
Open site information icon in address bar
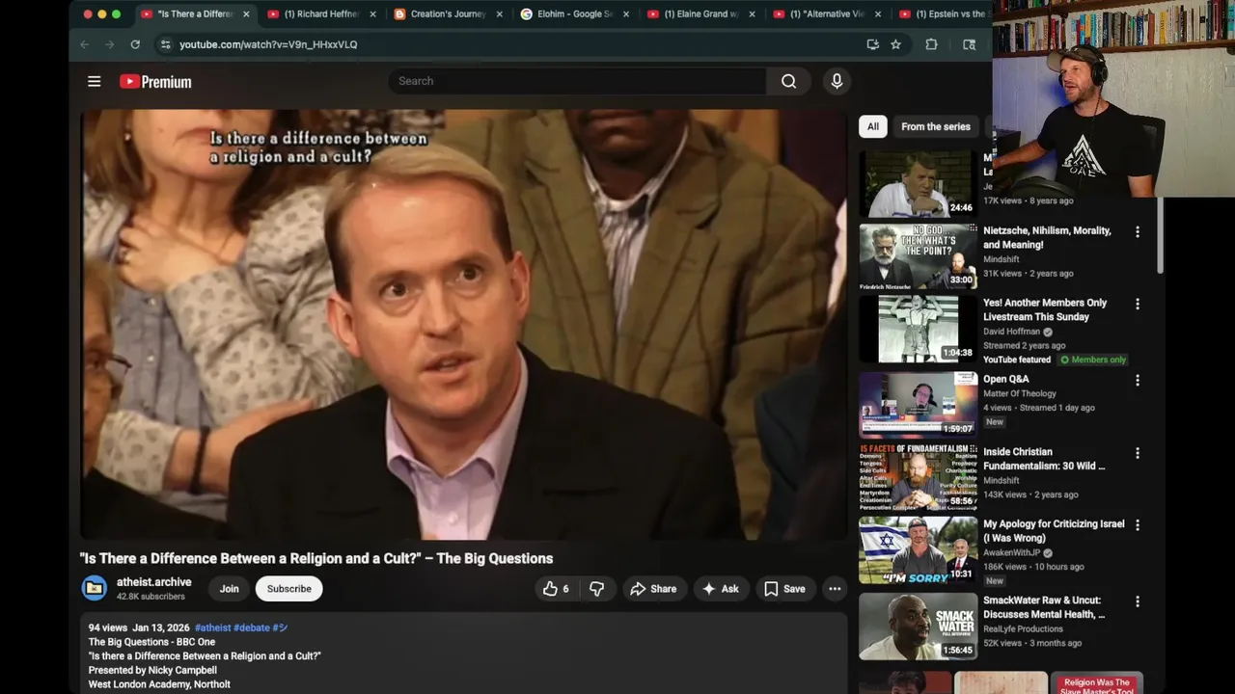tap(165, 44)
